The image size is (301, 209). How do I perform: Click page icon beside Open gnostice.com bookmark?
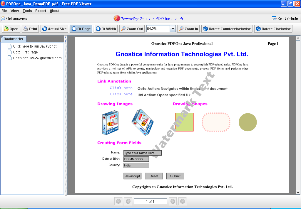click(9, 58)
